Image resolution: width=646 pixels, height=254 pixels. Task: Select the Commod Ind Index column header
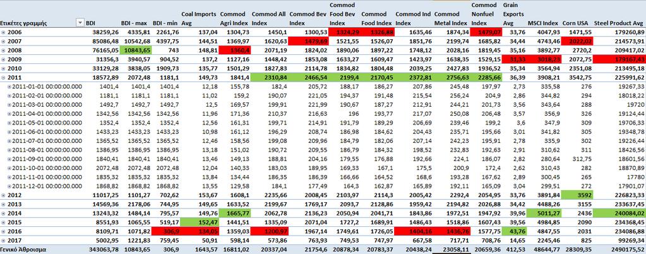tap(413, 18)
